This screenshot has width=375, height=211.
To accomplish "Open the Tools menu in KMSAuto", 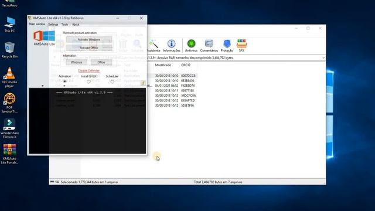I will point(64,25).
